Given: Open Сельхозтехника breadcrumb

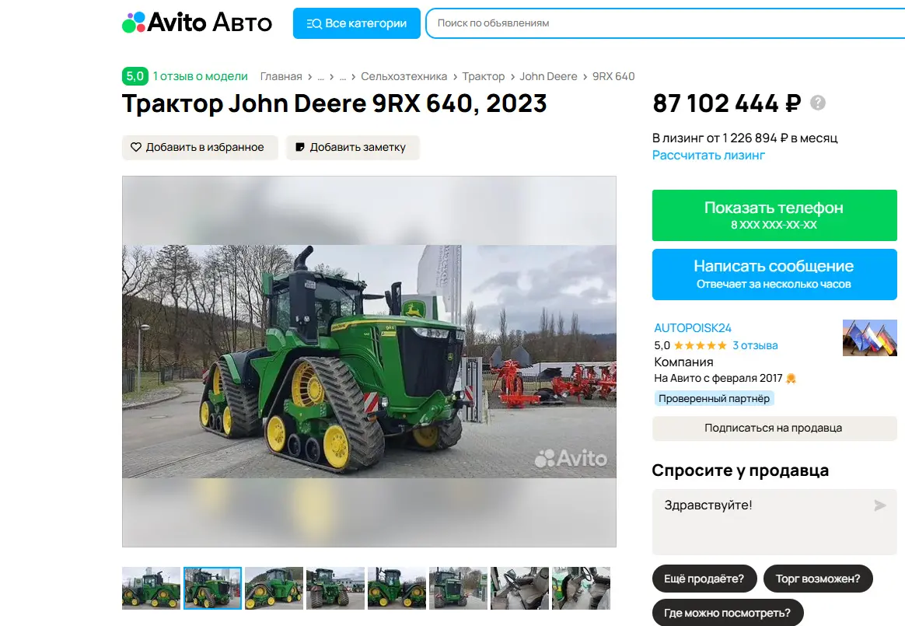Looking at the screenshot, I should click(404, 76).
